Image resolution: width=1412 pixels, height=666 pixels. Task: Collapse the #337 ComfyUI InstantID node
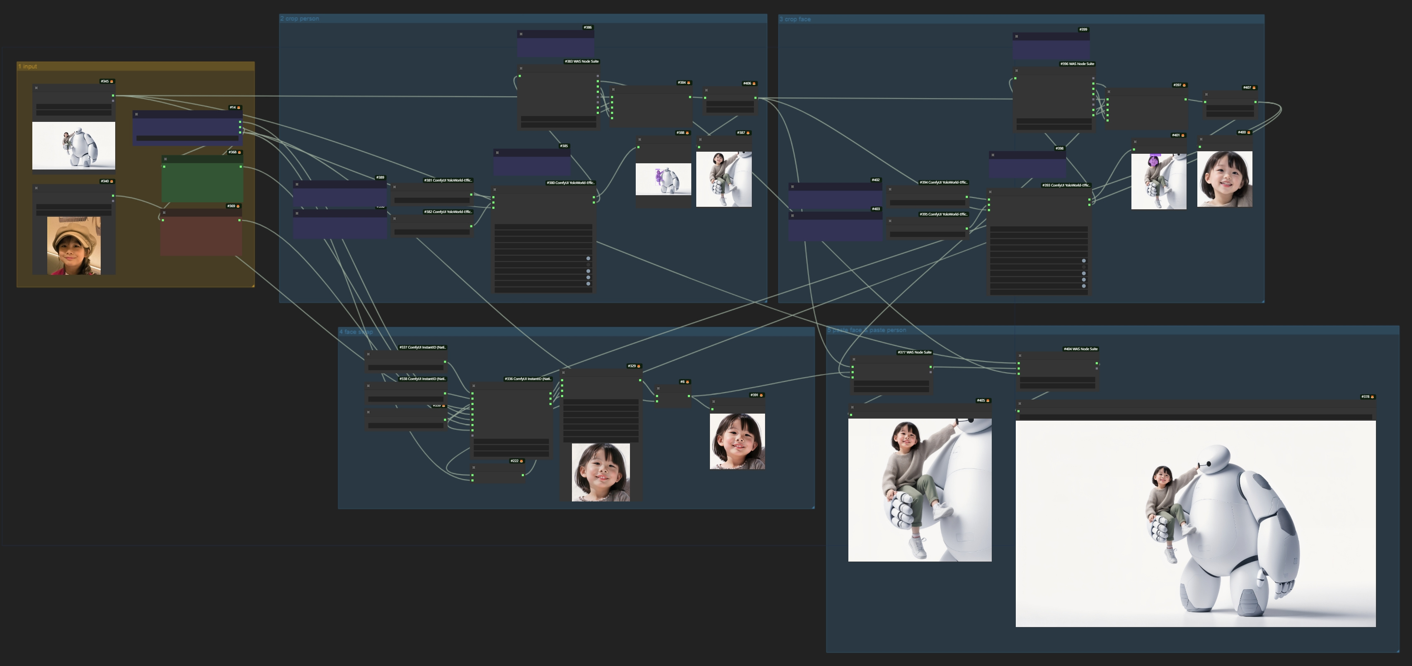368,354
